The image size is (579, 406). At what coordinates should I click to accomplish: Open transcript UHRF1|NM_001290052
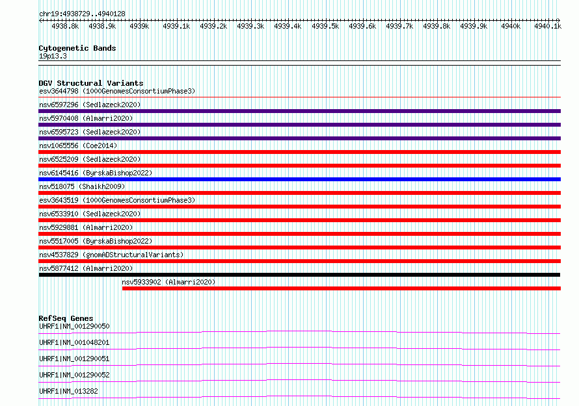74,375
